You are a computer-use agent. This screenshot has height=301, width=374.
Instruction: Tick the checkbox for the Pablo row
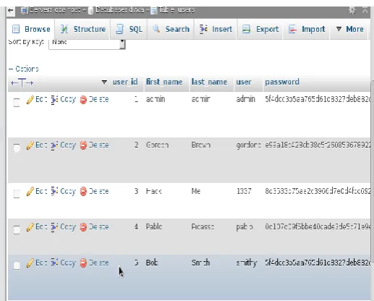17,229
